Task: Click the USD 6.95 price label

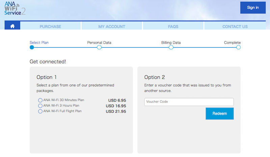Action: click(x=117, y=101)
